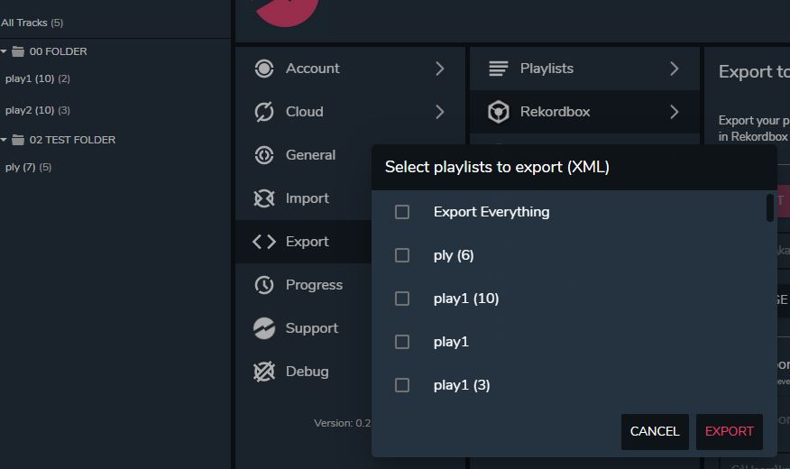Click the Import icon

(x=264, y=198)
